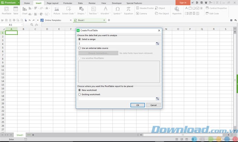Insert a File Object
Image resolution: width=238 pixels, height=142 pixels.
162,13
